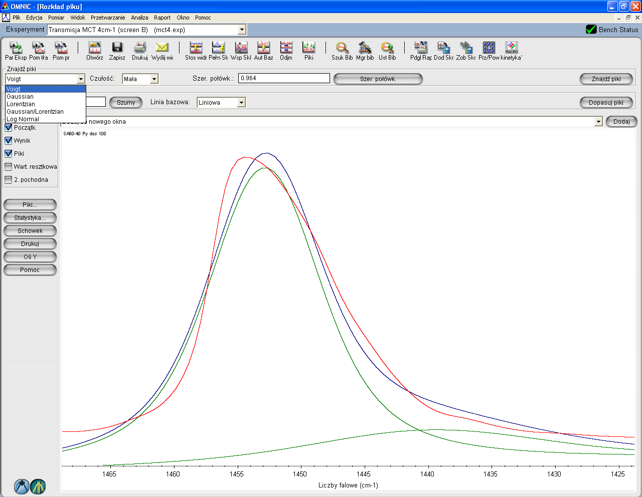
Task: Click the OMNIC document icon left of Plik
Action: pyautogui.click(x=6, y=18)
